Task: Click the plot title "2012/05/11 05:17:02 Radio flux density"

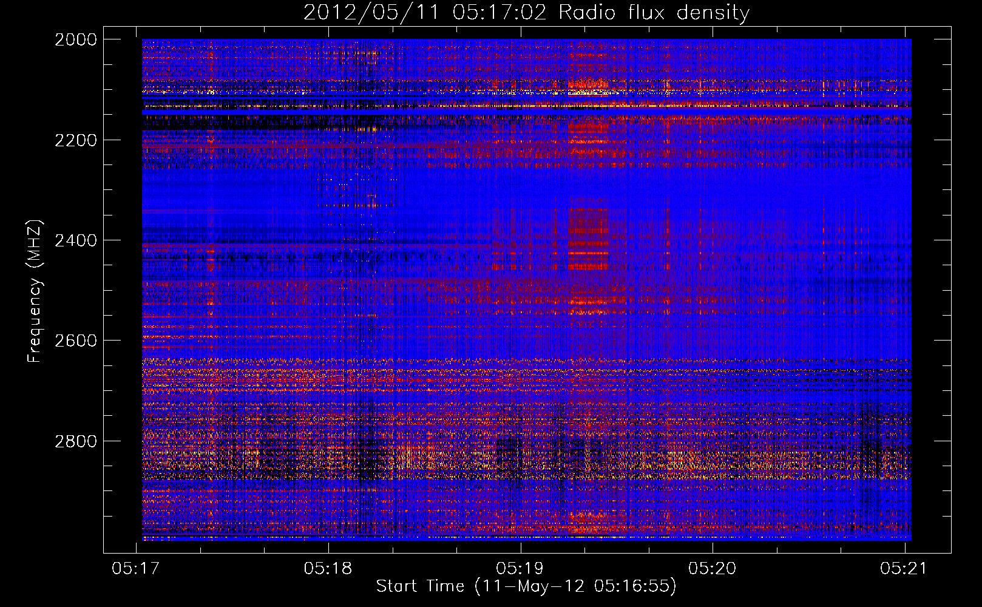Action: coord(526,12)
